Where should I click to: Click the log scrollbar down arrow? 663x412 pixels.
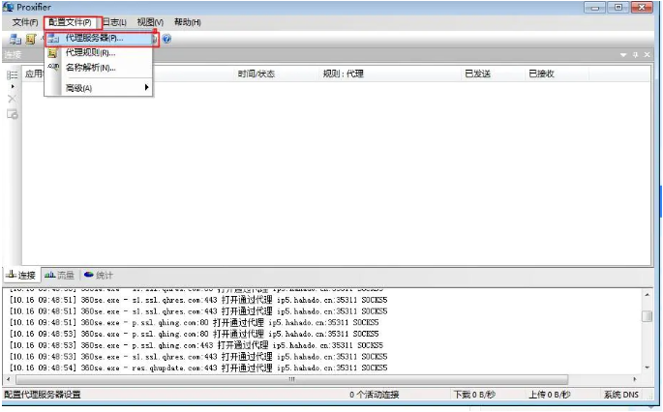647,368
